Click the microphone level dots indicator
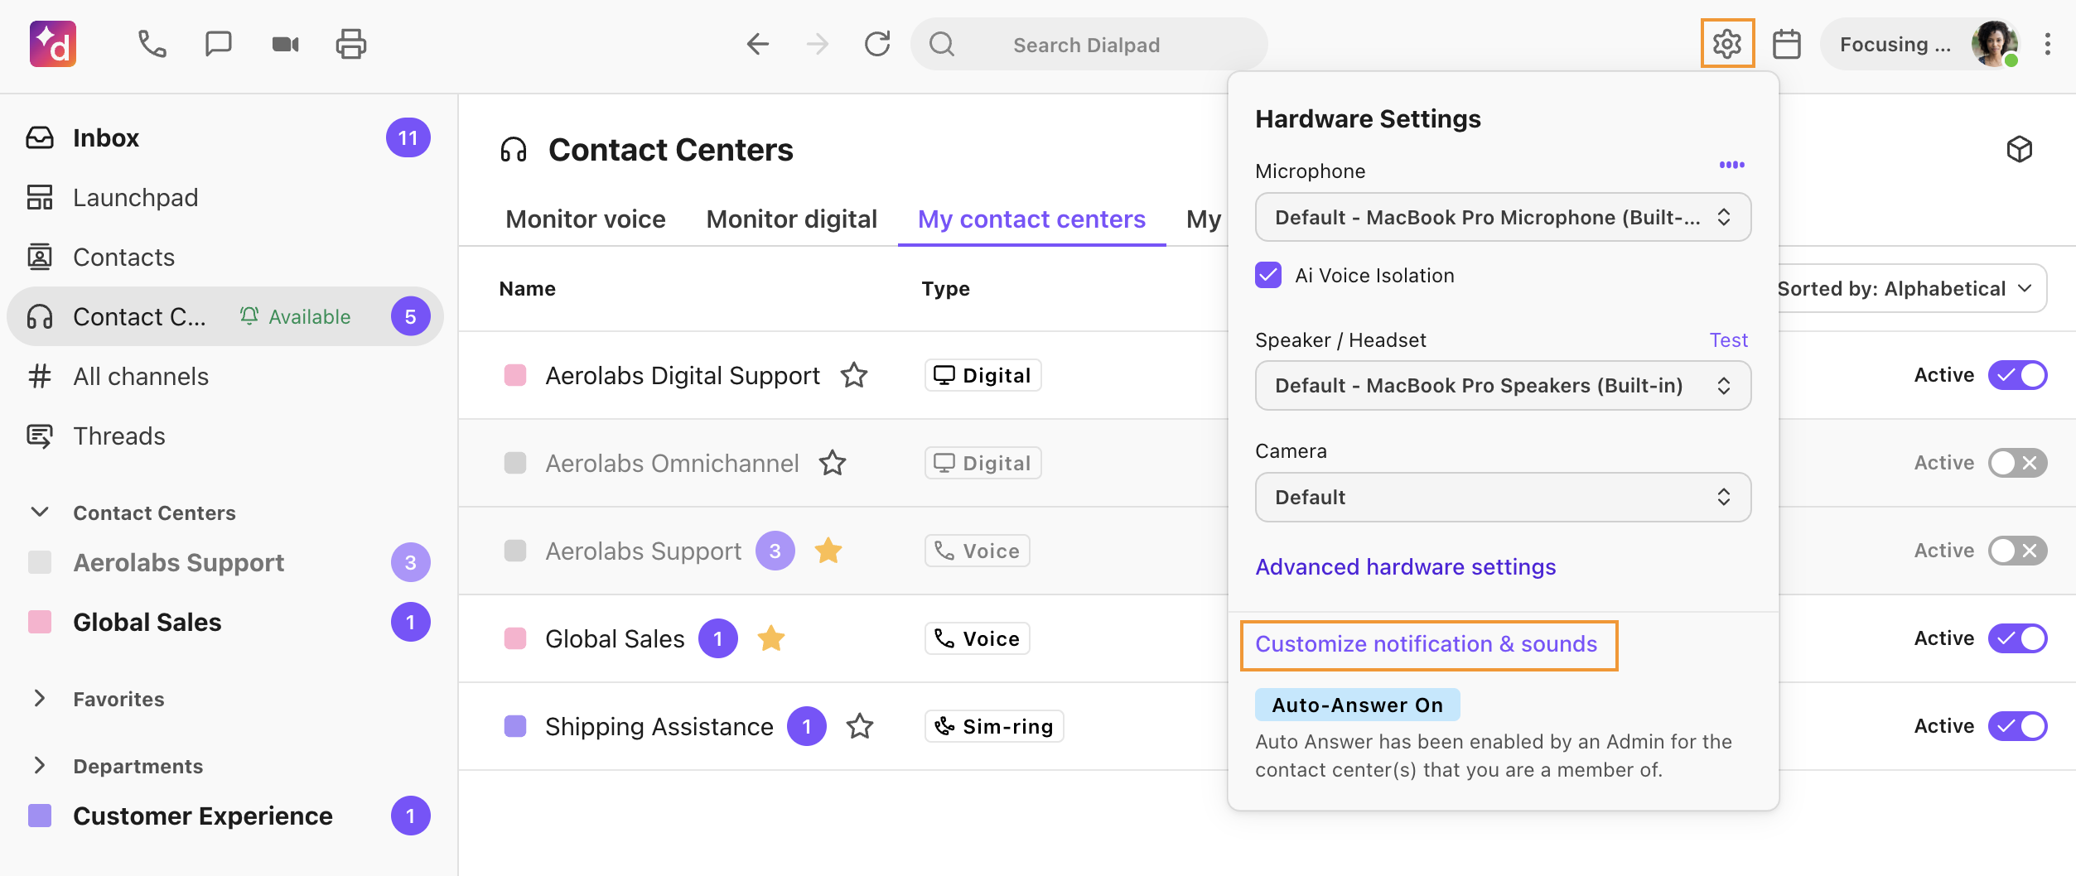 (1731, 165)
